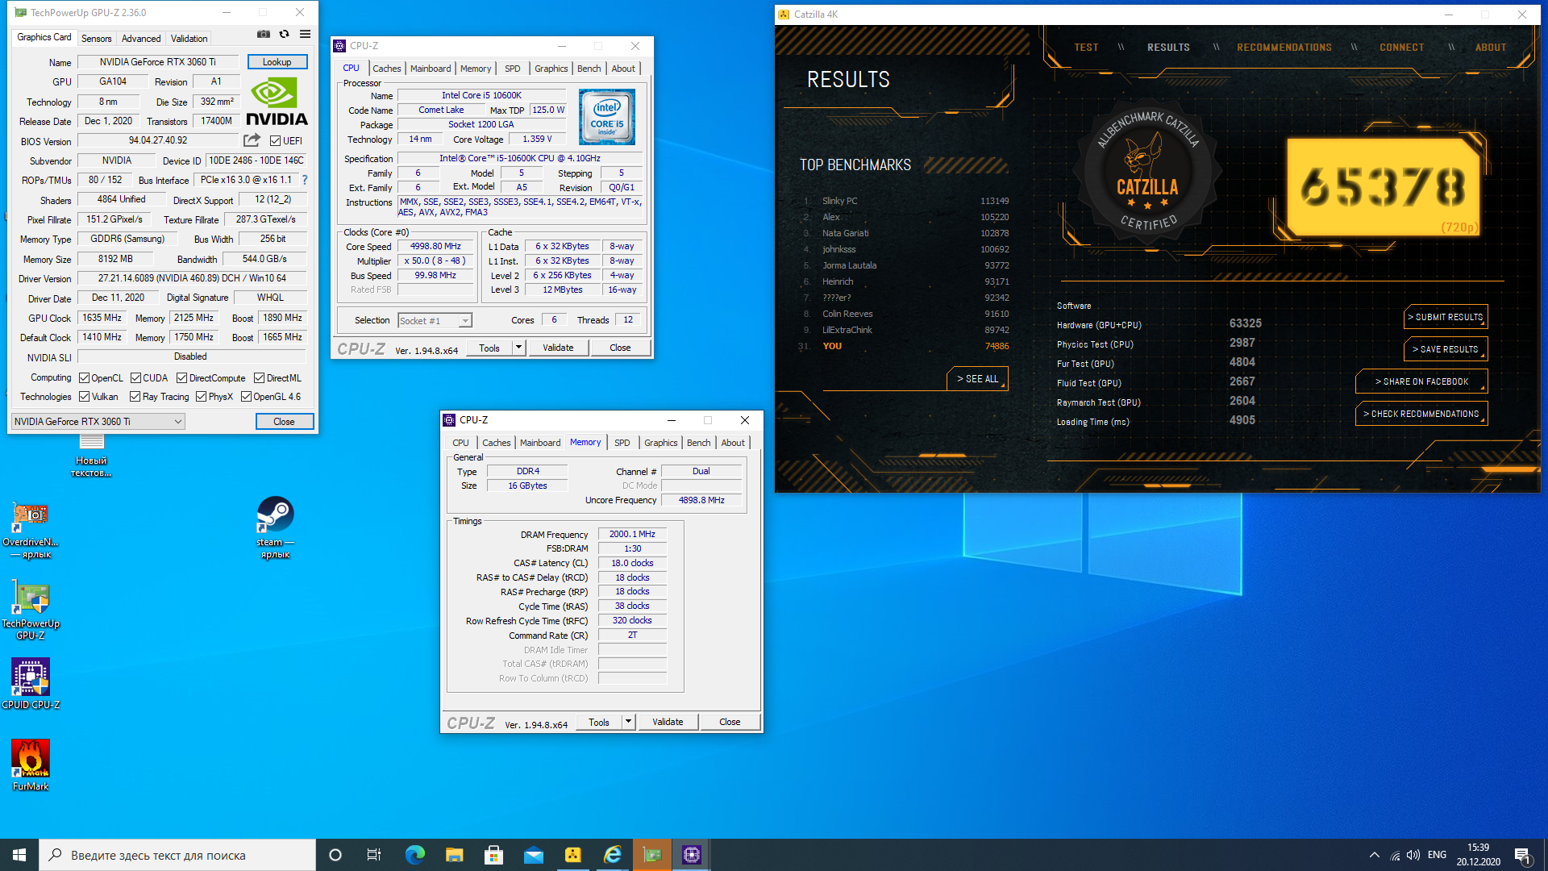
Task: Open Validation tab in GPU-Z
Action: point(189,39)
